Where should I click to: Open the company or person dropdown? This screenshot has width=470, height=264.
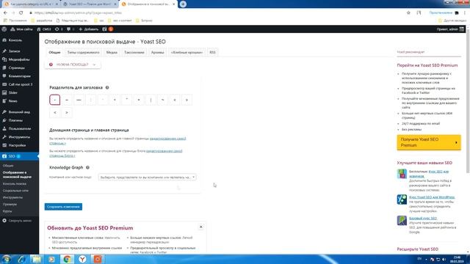[147, 177]
